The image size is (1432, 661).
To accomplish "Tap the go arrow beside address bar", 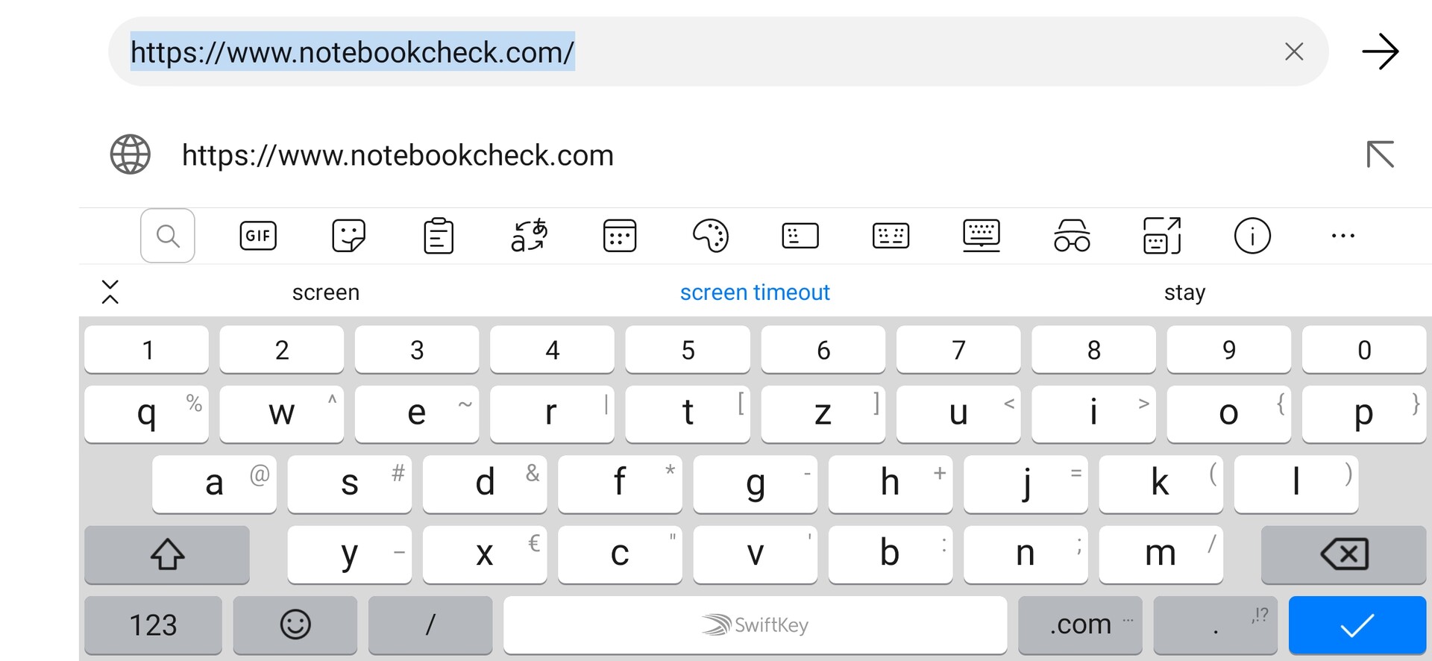I will pos(1380,51).
